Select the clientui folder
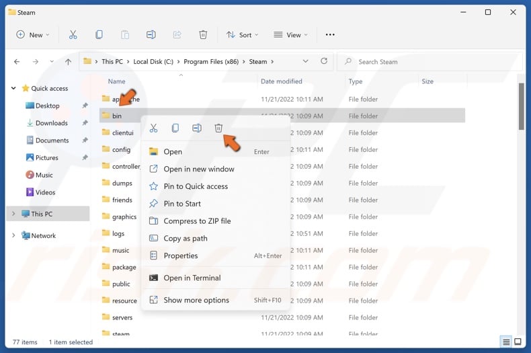 (x=122, y=132)
